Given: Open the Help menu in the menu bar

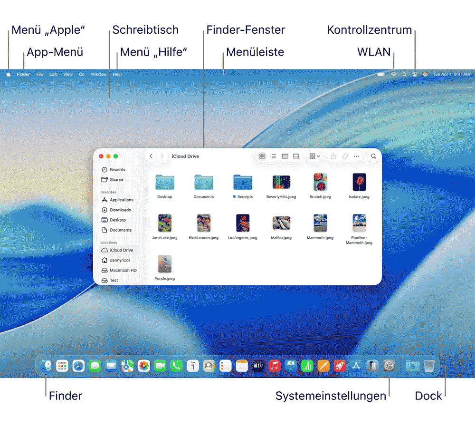Looking at the screenshot, I should point(117,74).
